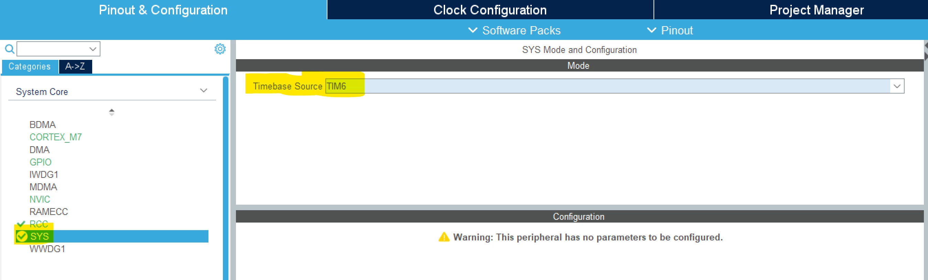Expand the Pinout menu

click(670, 30)
